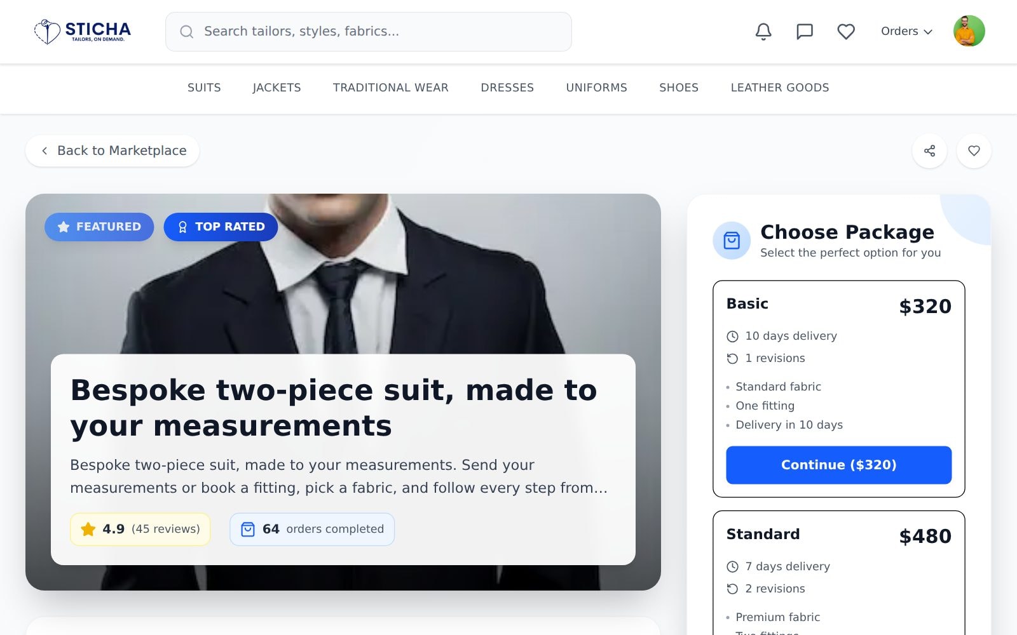Open wishlist heart icon in header

pyautogui.click(x=846, y=31)
